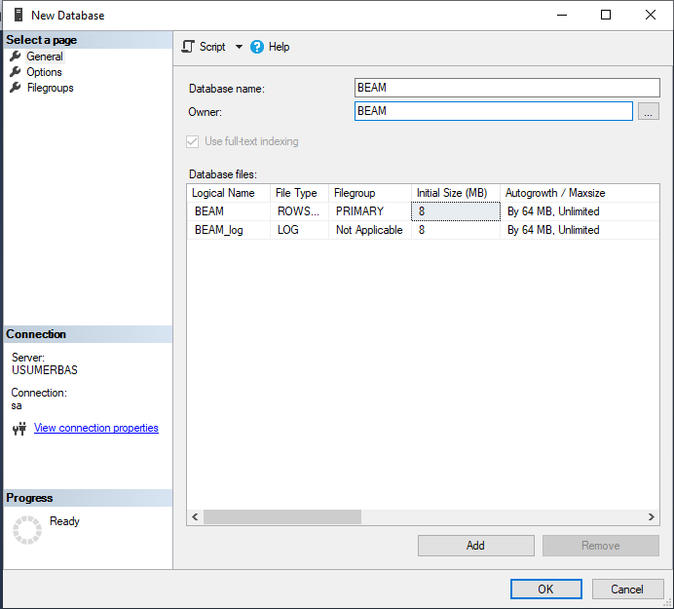Click the horizontal scrollbar in file grid
The height and width of the screenshot is (609, 674).
point(282,517)
